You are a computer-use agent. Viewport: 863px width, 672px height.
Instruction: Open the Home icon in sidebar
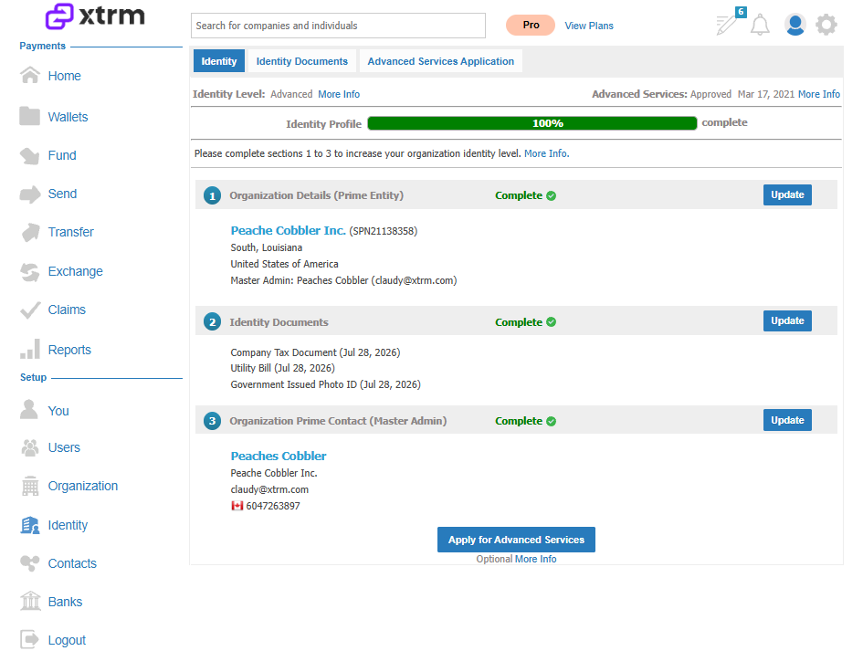coord(30,76)
